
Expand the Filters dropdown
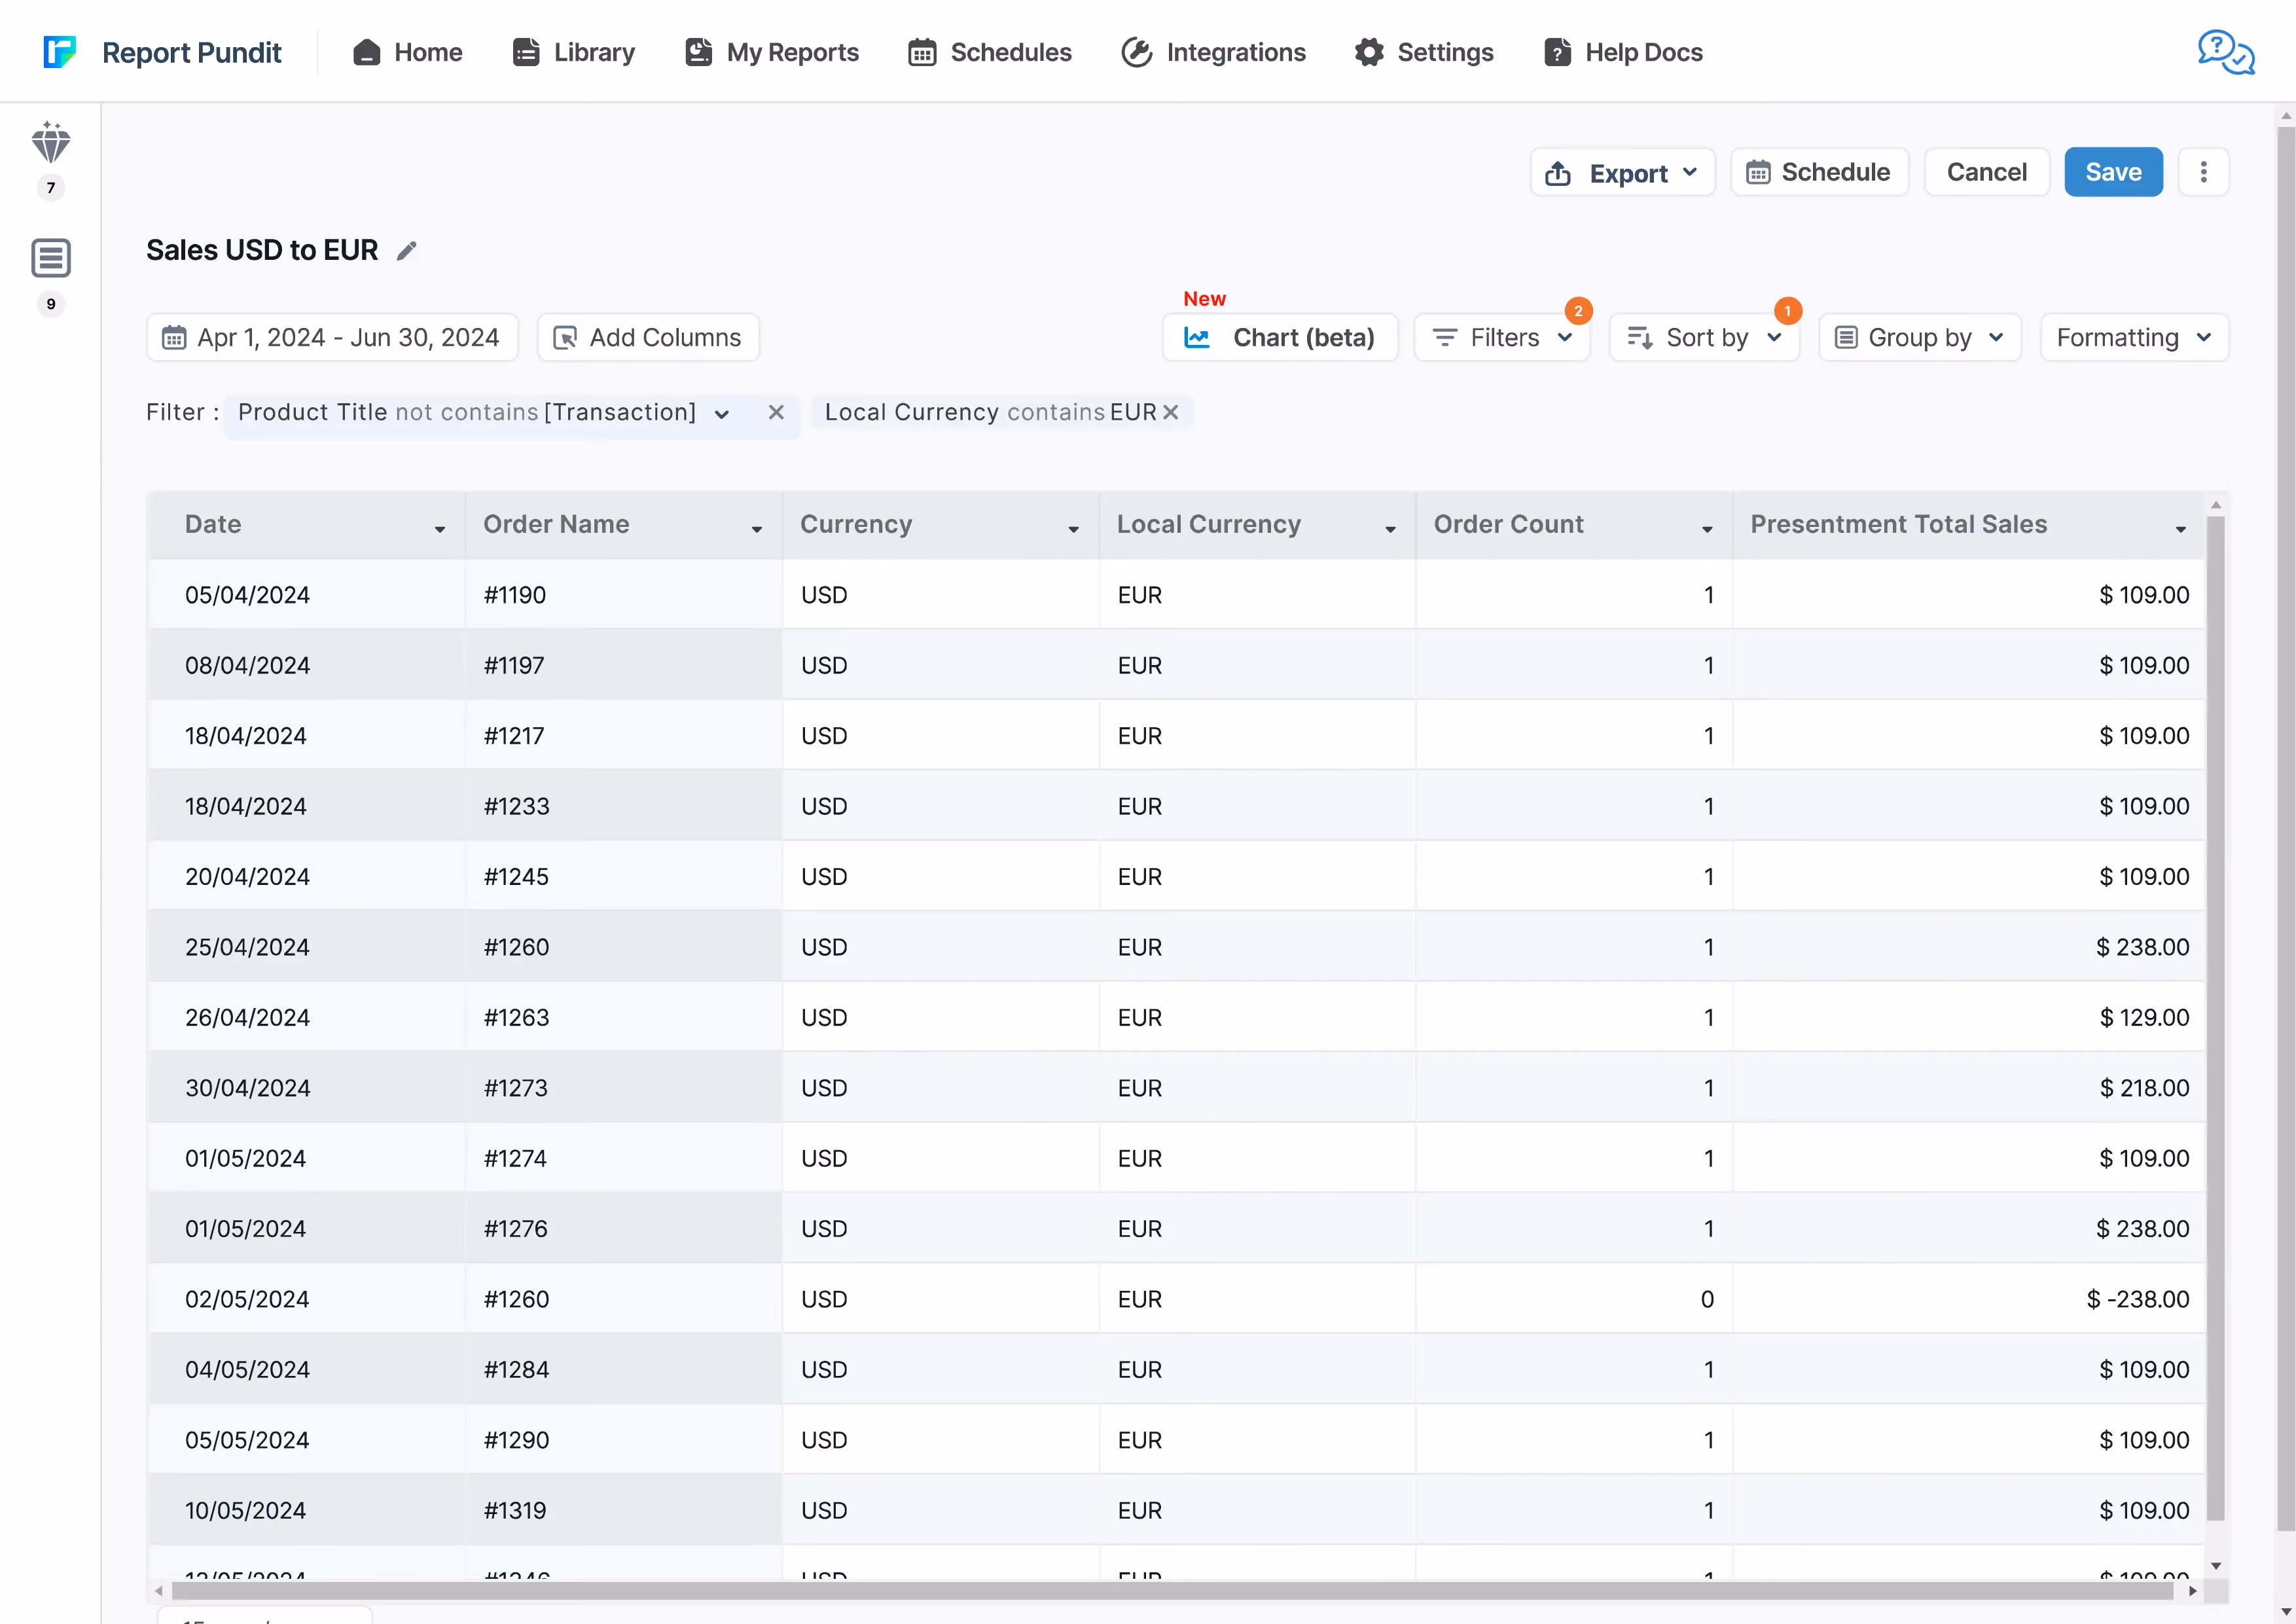click(x=1502, y=337)
